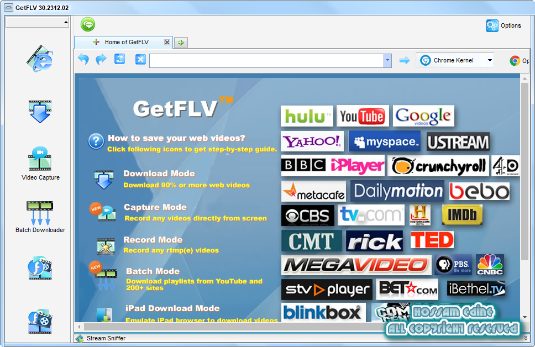Click the metacafe logo
The image size is (535, 347).
[x=313, y=191]
